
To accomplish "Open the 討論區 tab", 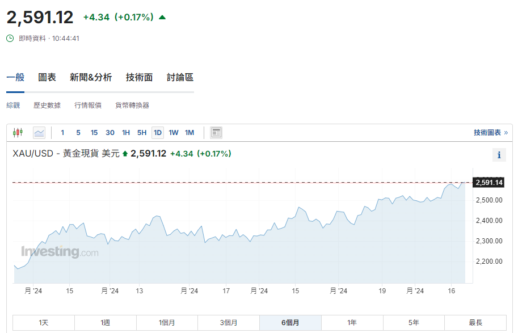I will click(x=179, y=77).
